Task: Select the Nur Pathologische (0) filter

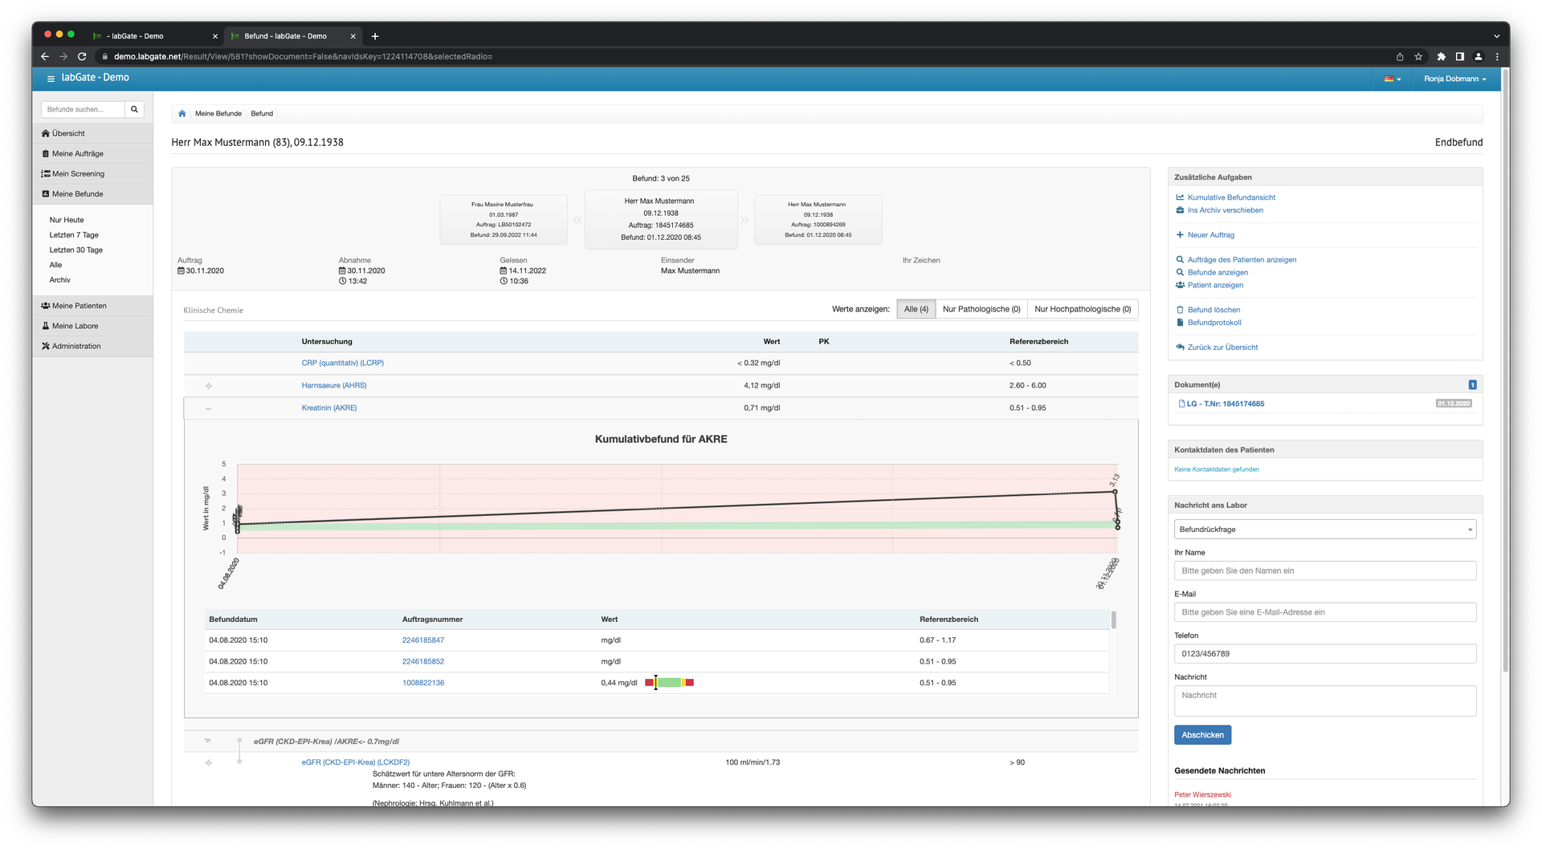Action: (981, 309)
